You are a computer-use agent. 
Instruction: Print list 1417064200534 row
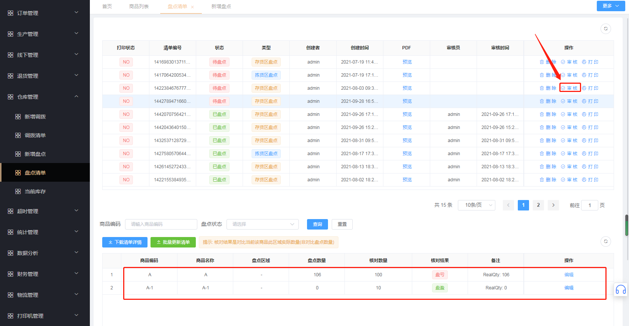[590, 75]
